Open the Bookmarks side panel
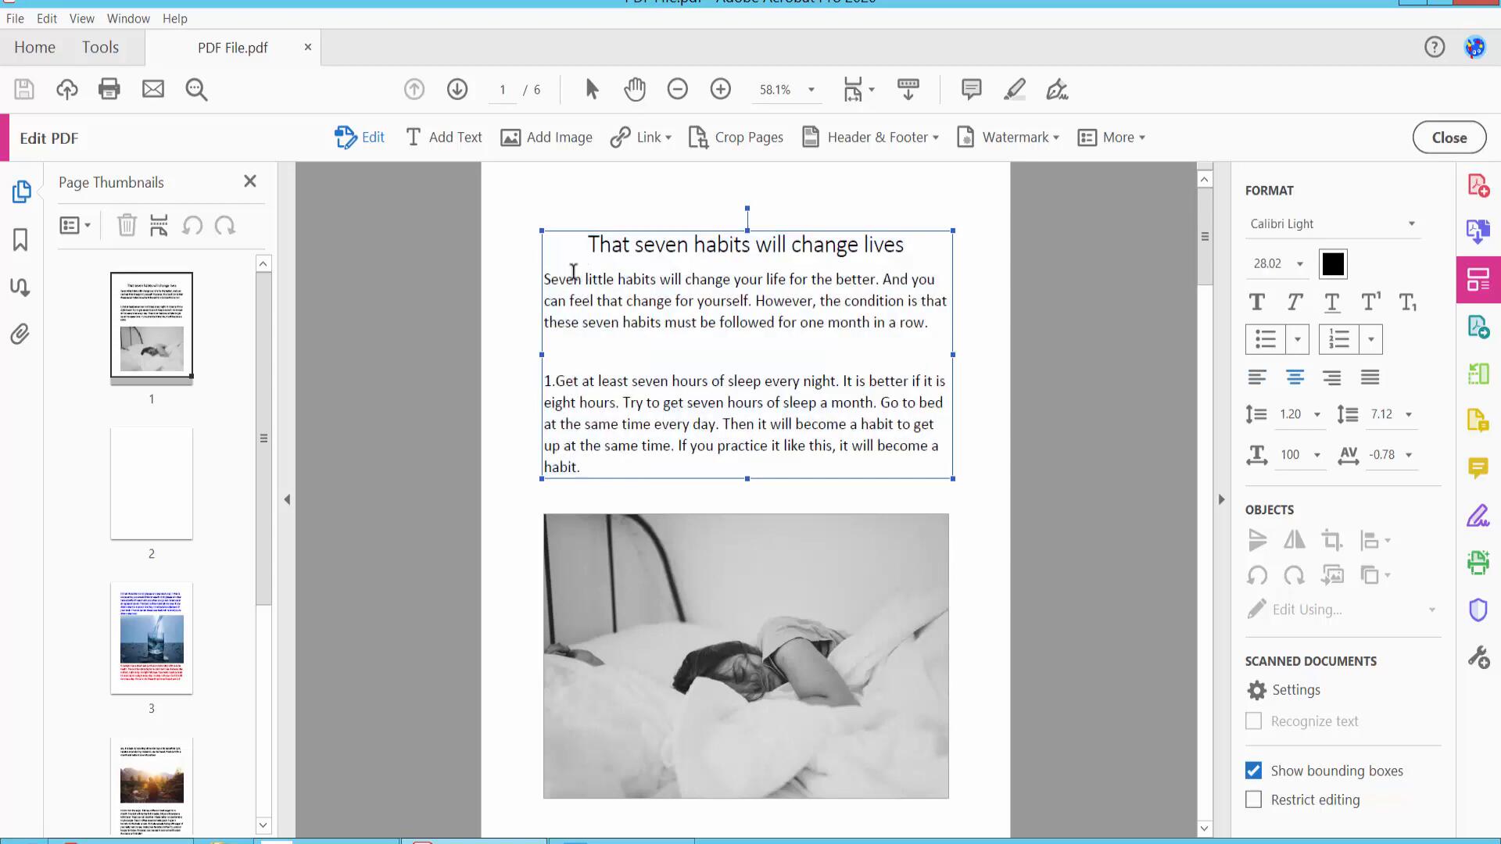 click(x=20, y=239)
